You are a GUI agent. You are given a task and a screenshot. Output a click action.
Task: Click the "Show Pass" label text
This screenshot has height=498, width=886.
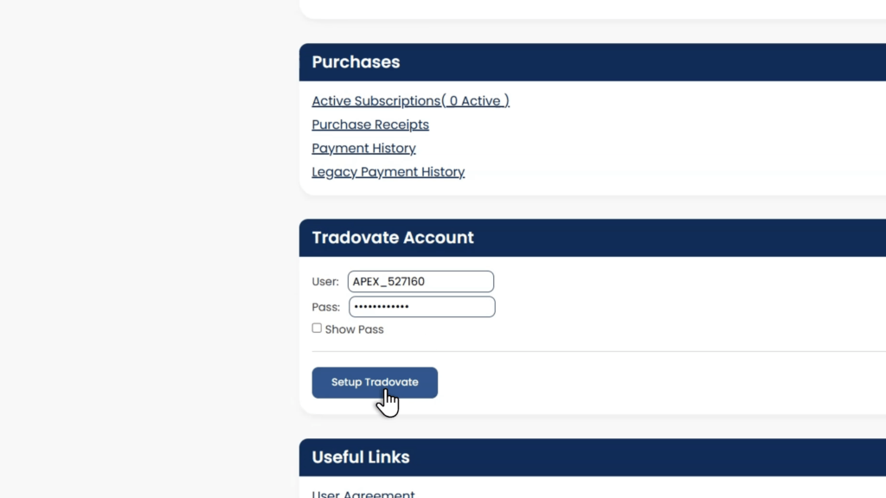[354, 329]
